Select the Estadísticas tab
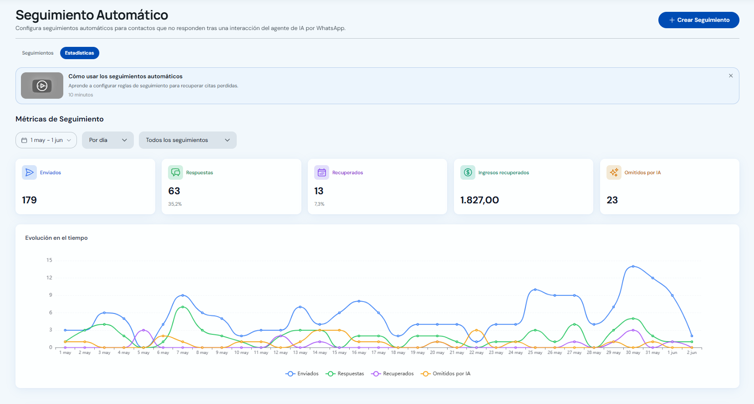Image resolution: width=754 pixels, height=404 pixels. tap(80, 53)
